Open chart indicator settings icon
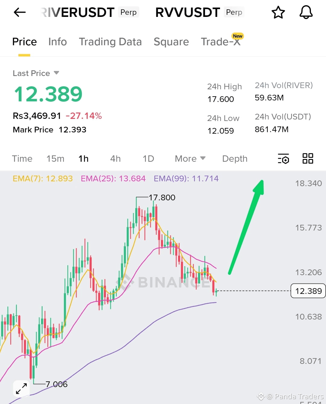 (x=283, y=158)
